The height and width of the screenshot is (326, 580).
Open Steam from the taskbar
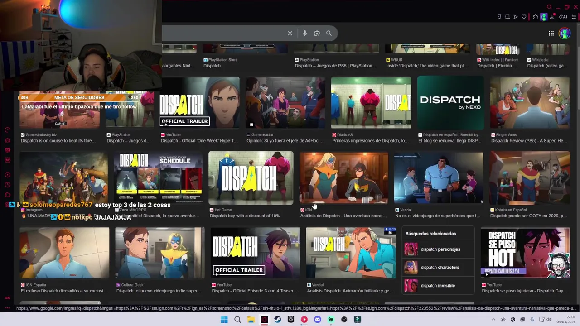point(277,320)
